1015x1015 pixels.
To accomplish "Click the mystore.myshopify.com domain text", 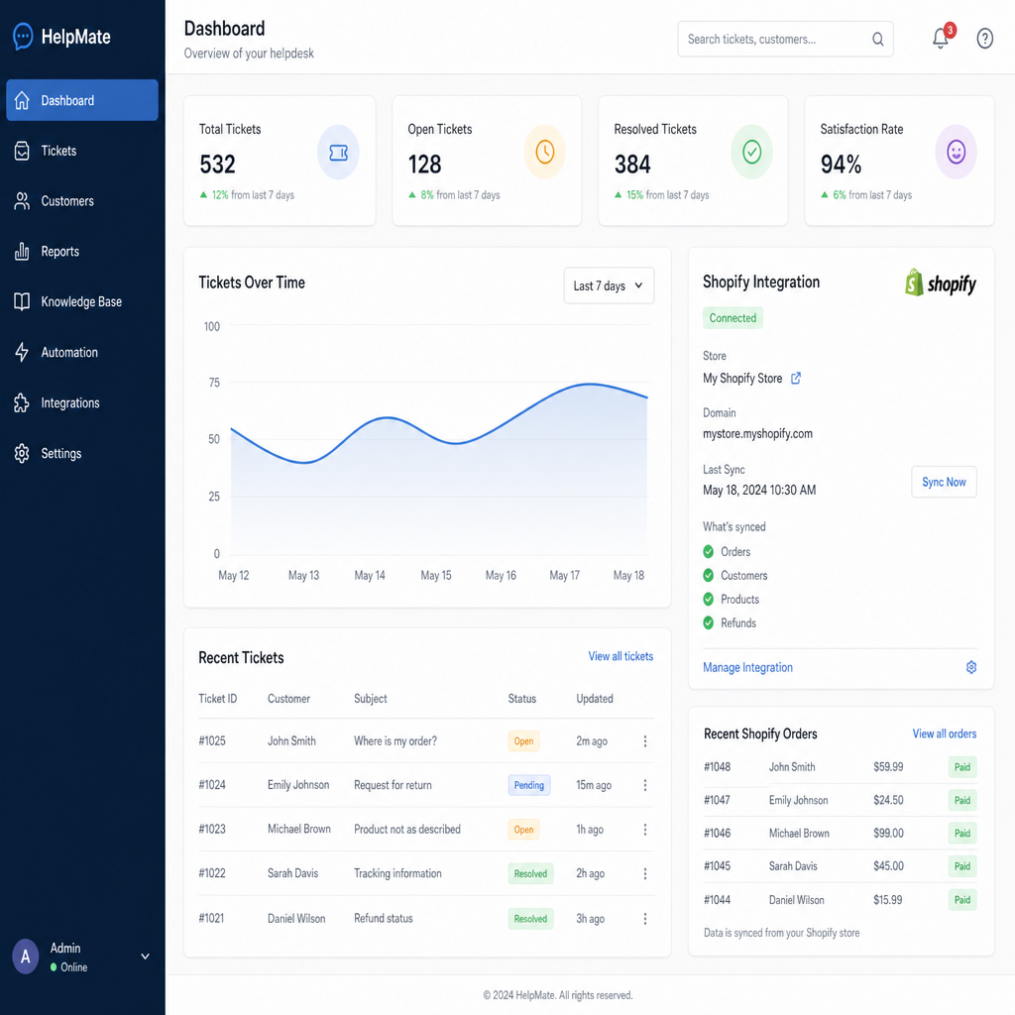I will (x=757, y=434).
